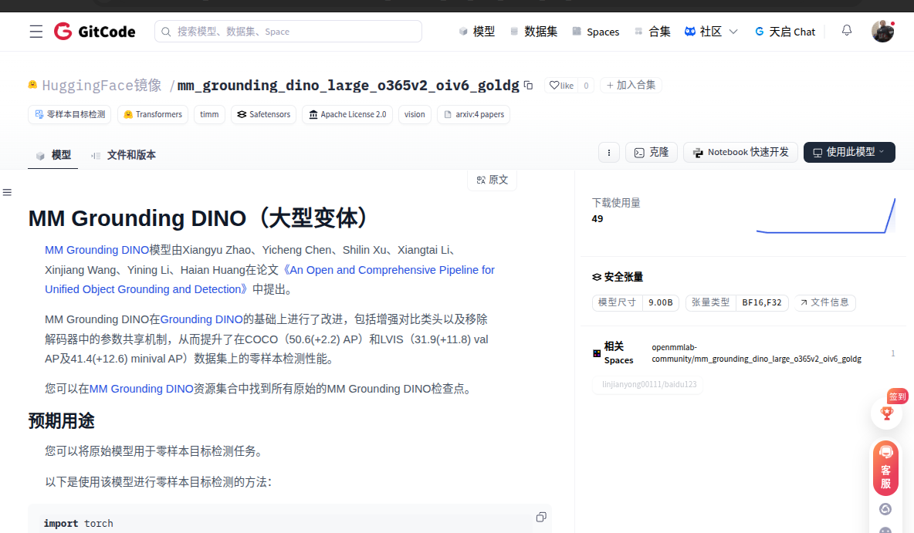The image size is (914, 533).
Task: Select the timm tag
Action: point(209,114)
